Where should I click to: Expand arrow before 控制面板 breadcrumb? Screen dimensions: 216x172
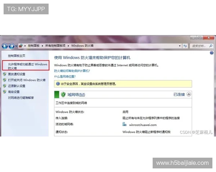tap(25, 46)
